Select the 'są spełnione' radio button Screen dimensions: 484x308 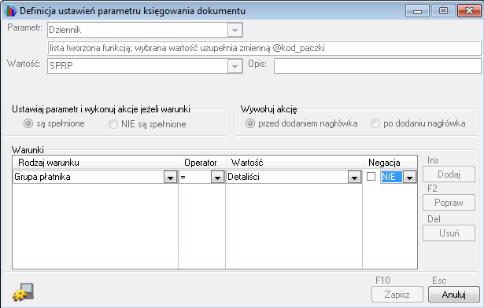28,123
